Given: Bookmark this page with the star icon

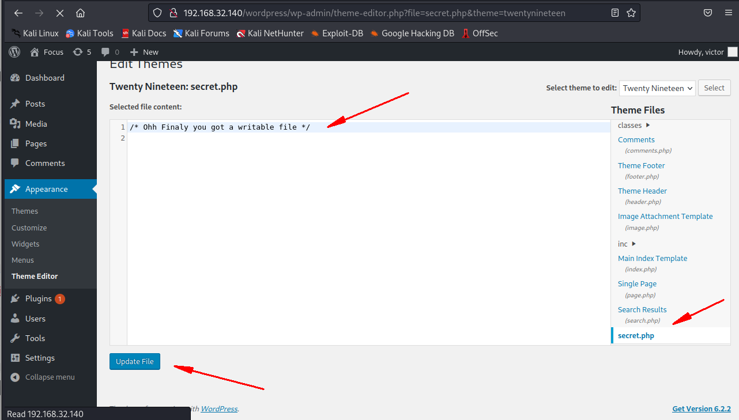Looking at the screenshot, I should 631,13.
